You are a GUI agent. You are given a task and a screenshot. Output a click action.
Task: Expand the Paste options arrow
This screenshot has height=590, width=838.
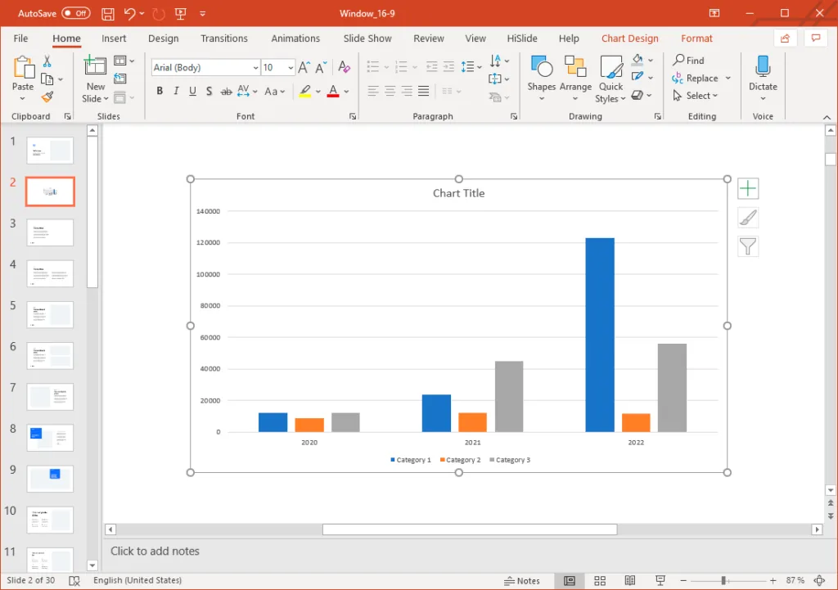(22, 99)
